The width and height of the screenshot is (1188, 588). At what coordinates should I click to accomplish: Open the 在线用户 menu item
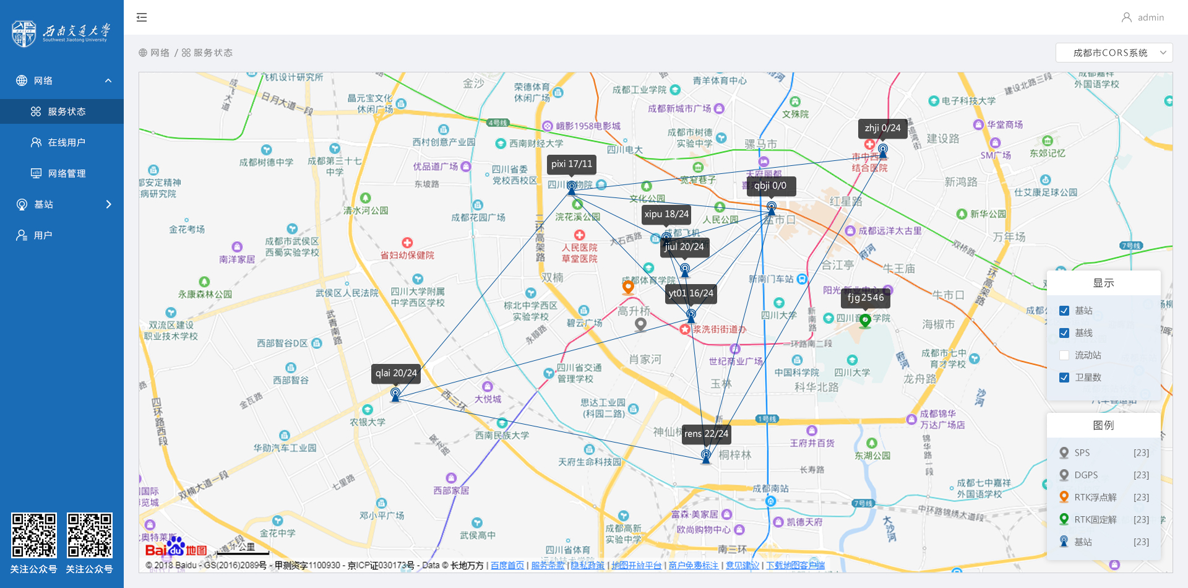(x=66, y=142)
